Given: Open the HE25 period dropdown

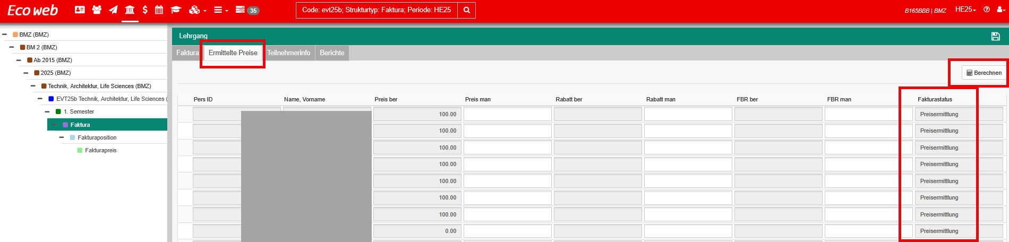Looking at the screenshot, I should point(965,10).
